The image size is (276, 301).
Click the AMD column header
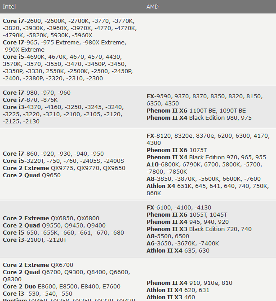pos(153,7)
